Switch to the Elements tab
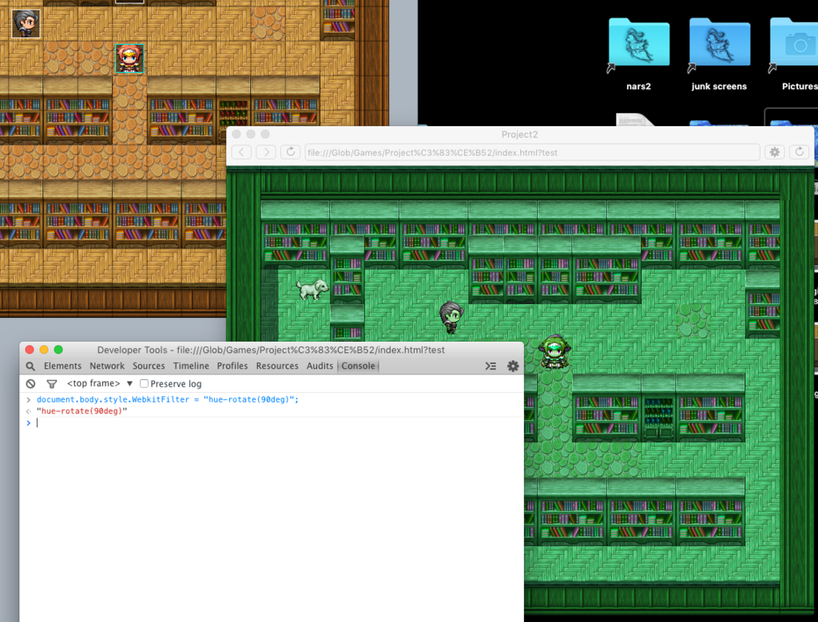This screenshot has height=622, width=818. coord(62,366)
